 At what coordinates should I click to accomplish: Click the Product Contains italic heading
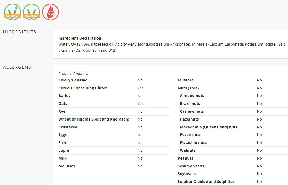(x=73, y=74)
